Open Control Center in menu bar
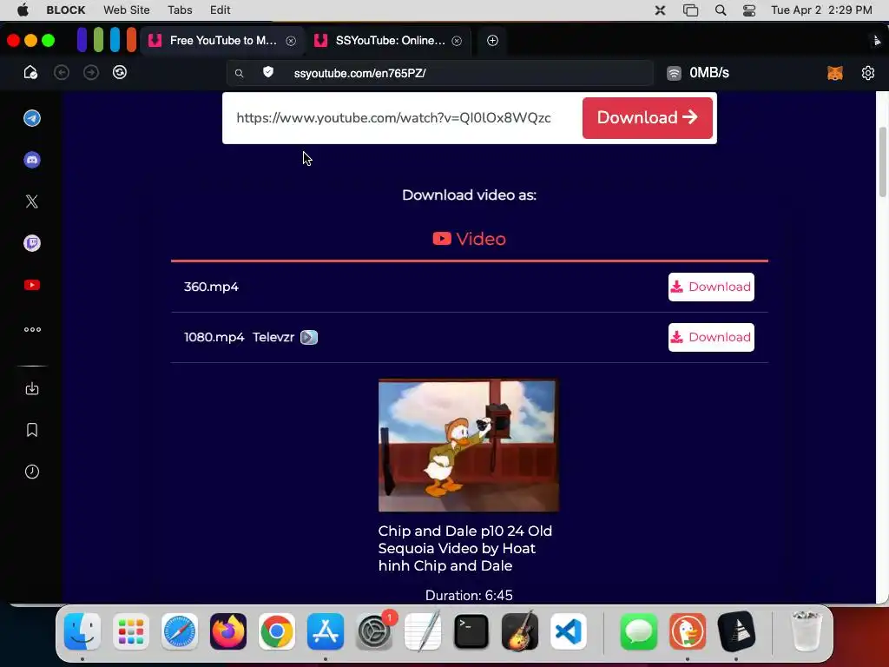Screen dimensions: 889x667 tap(749, 10)
